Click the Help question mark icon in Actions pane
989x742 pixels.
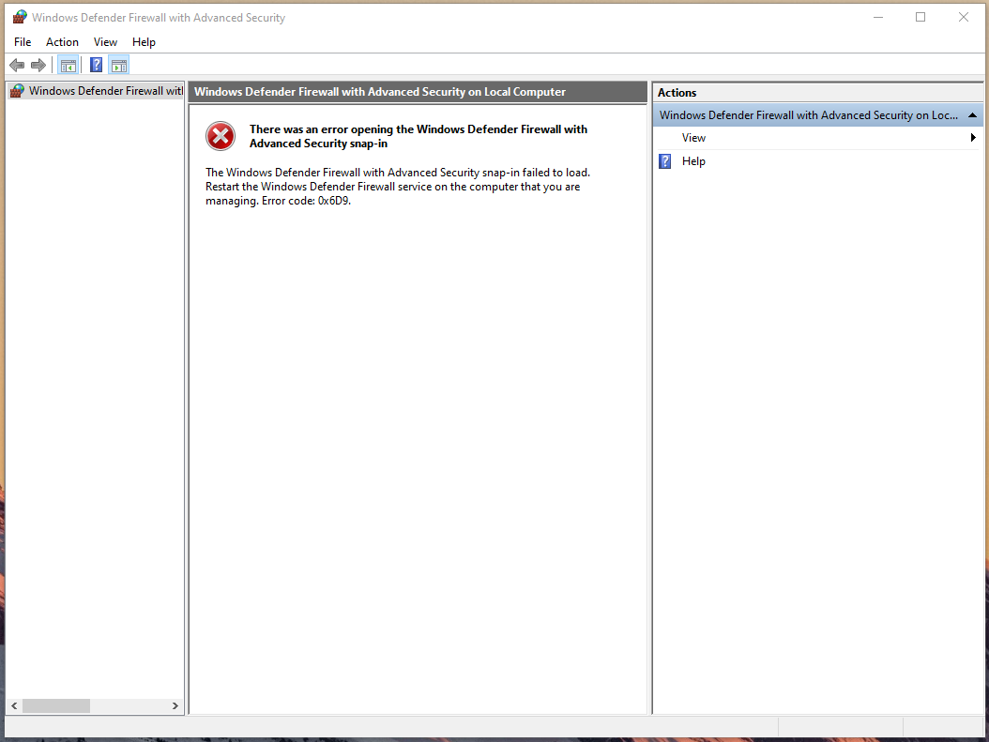[664, 161]
